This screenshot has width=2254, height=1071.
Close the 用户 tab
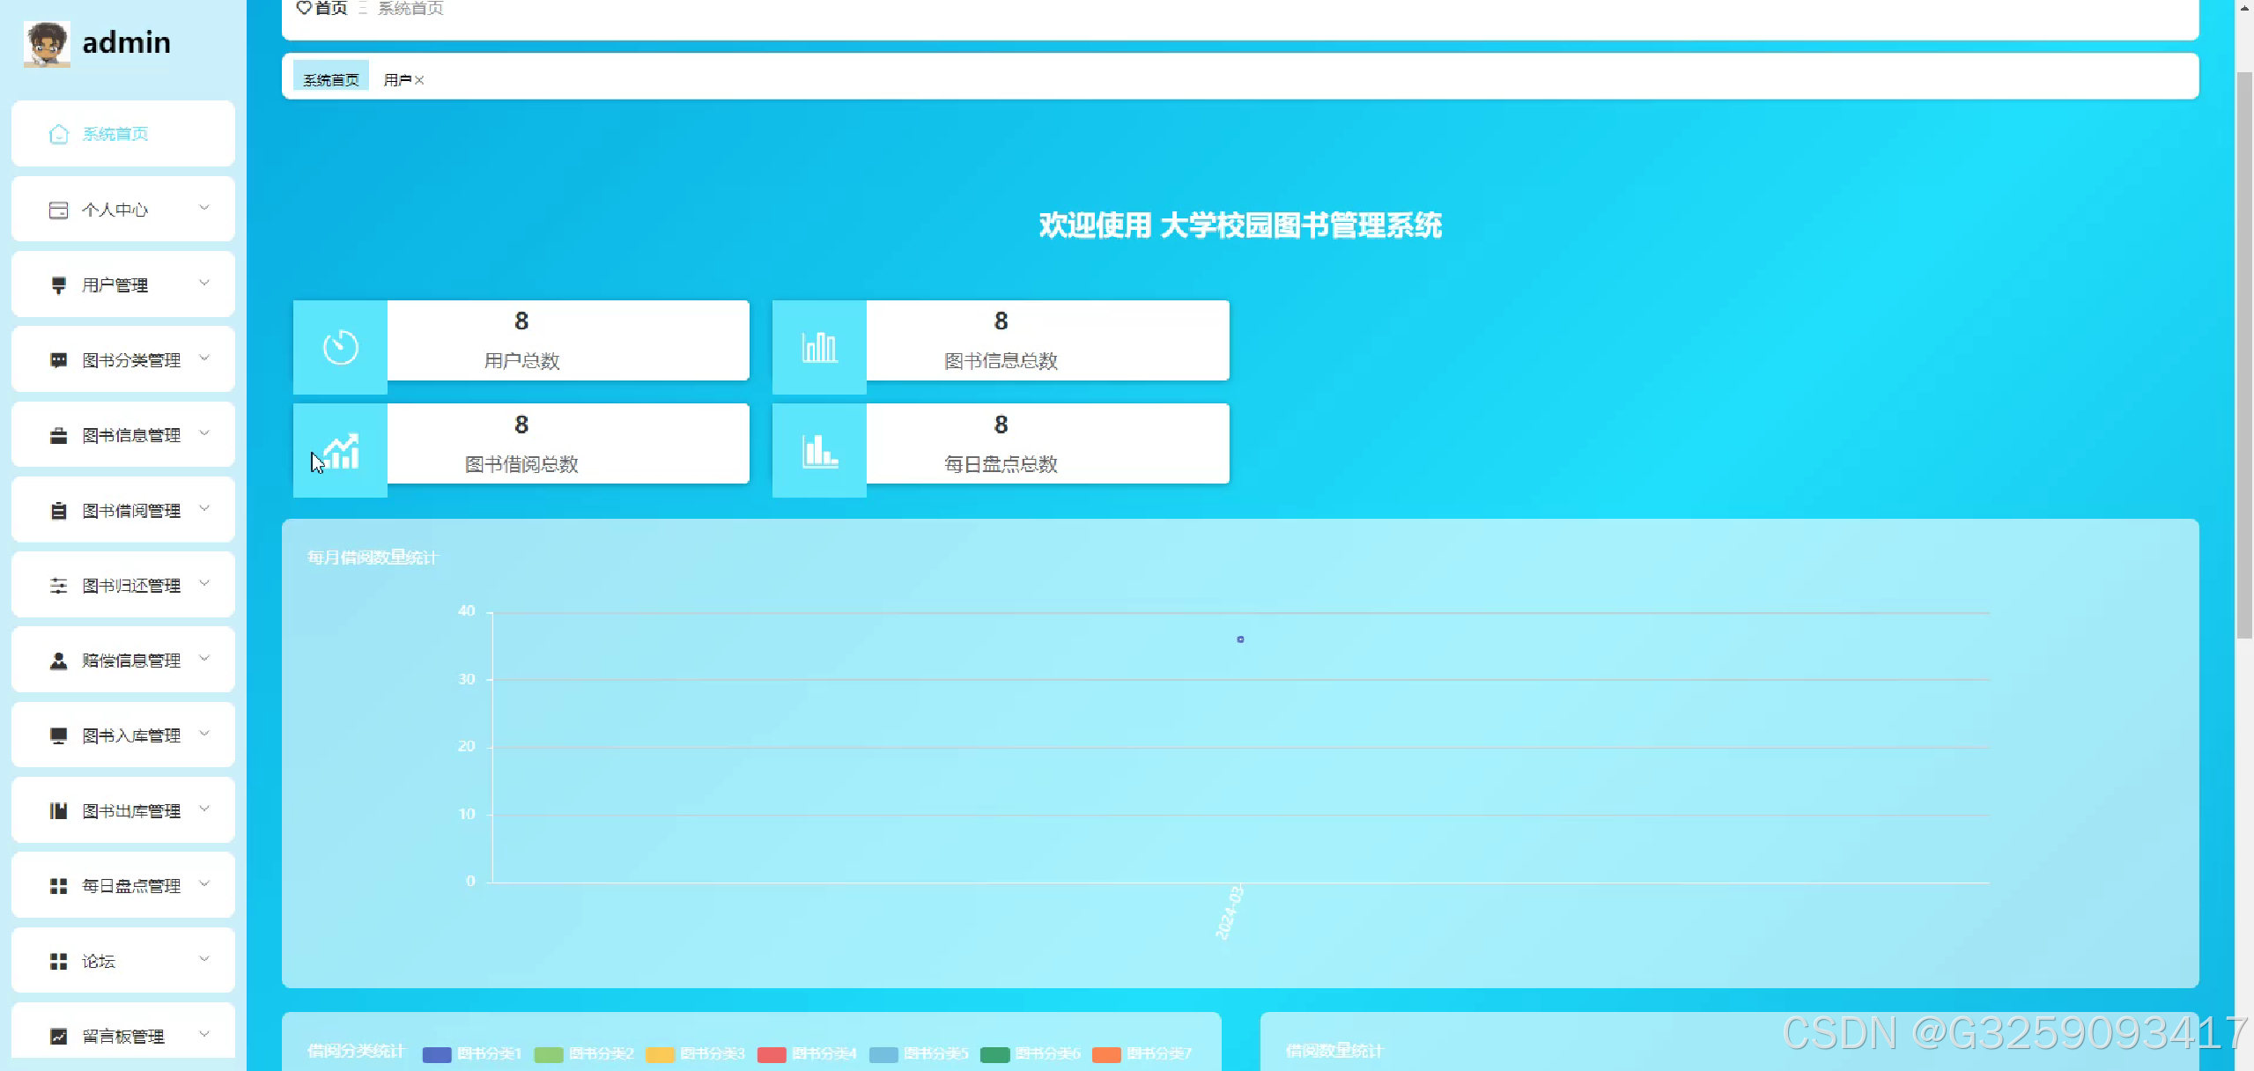[420, 80]
